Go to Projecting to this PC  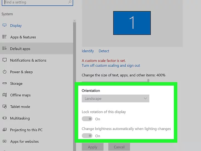click(26, 130)
